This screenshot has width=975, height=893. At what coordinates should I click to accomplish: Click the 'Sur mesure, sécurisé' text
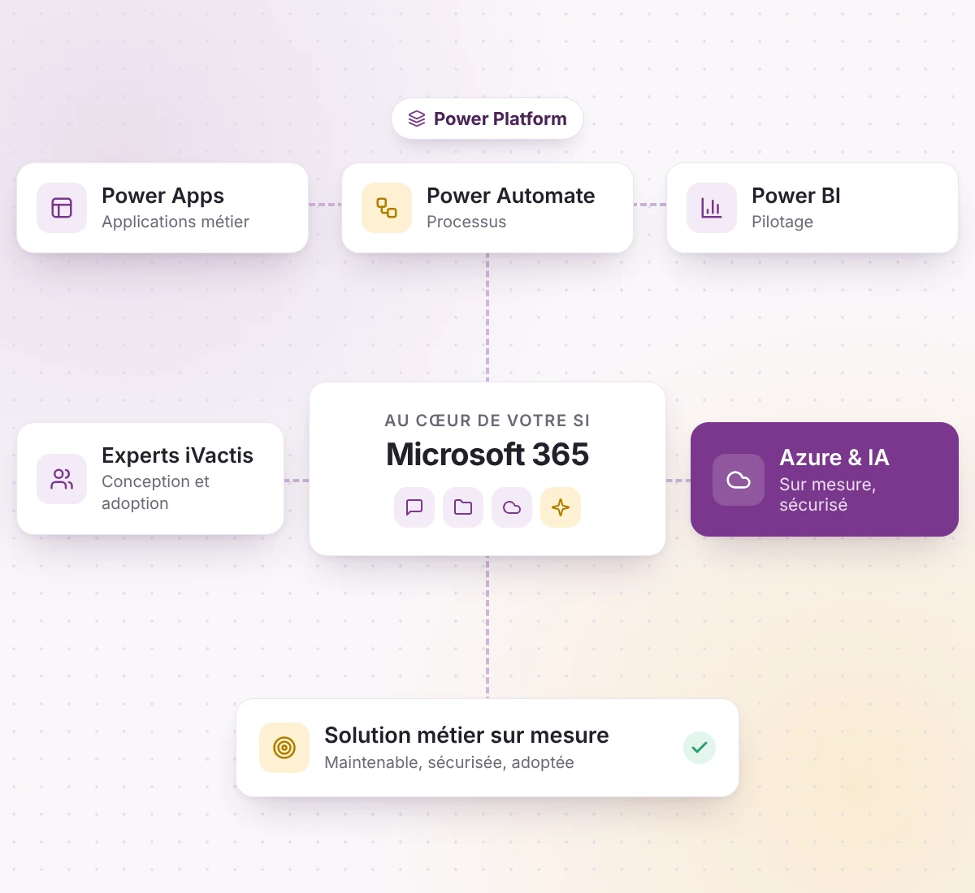pos(827,494)
